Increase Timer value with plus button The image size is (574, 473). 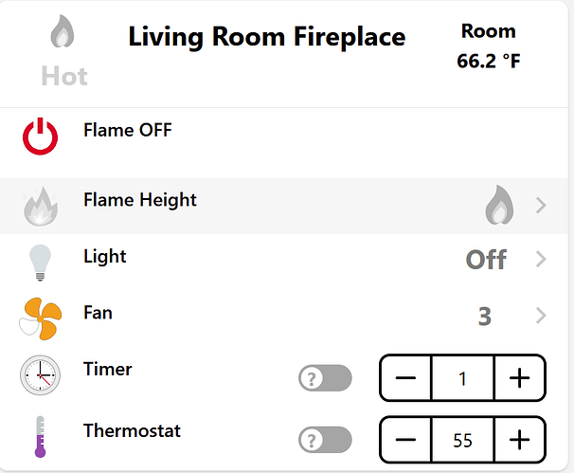519,378
